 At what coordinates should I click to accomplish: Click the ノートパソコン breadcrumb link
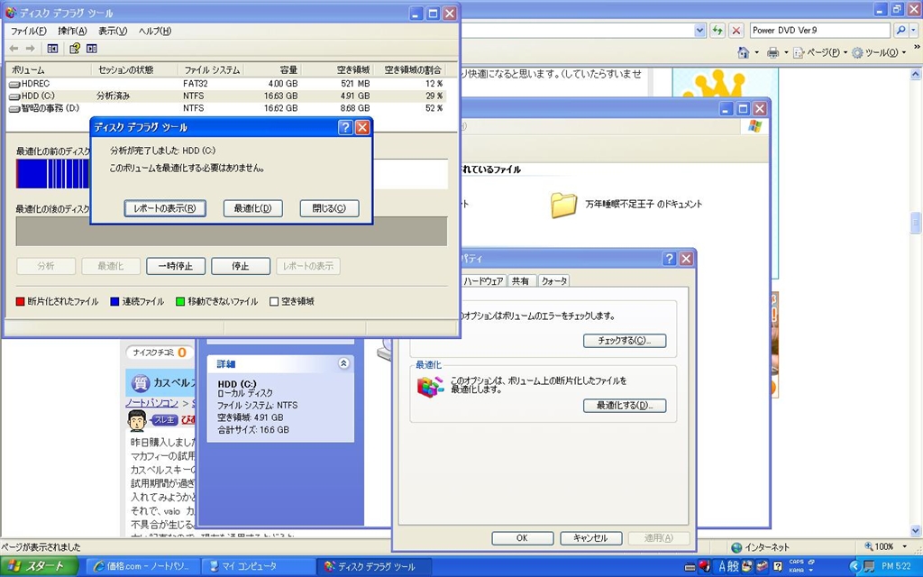(151, 403)
